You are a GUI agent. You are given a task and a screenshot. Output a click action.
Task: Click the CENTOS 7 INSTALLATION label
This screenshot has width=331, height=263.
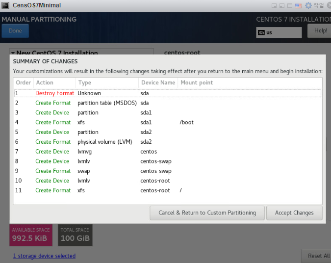pos(293,20)
